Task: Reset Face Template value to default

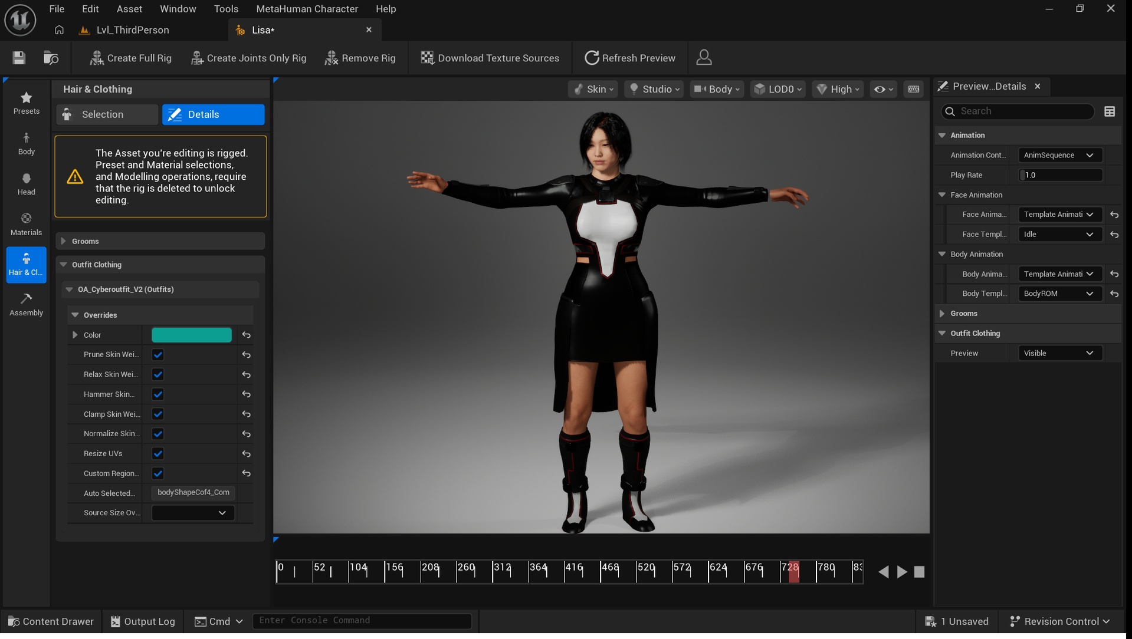Action: pos(1114,235)
